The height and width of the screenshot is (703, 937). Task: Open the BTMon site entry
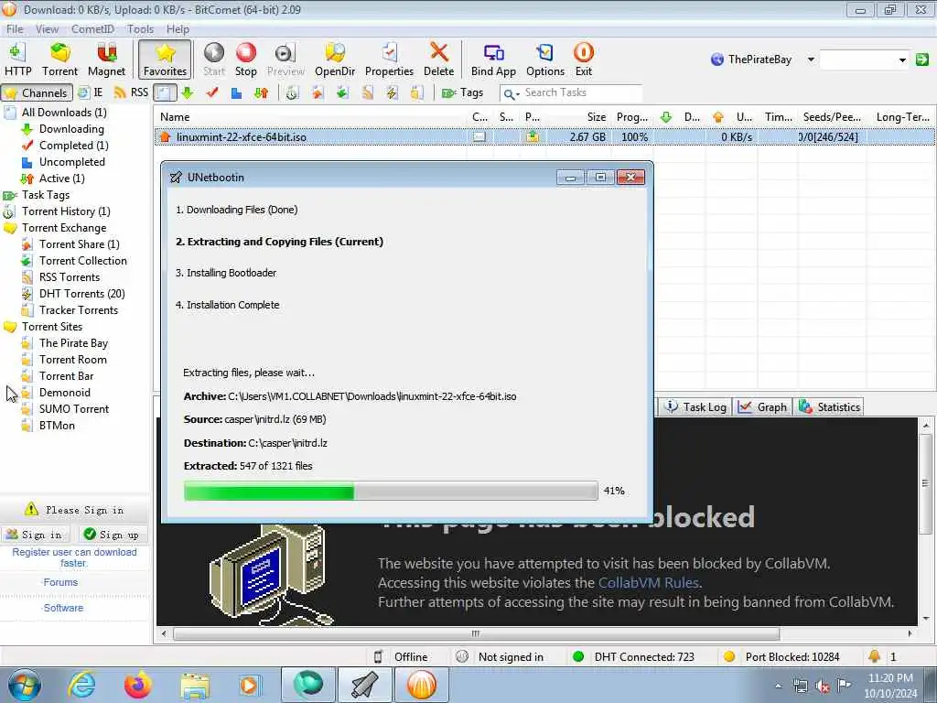coord(57,425)
